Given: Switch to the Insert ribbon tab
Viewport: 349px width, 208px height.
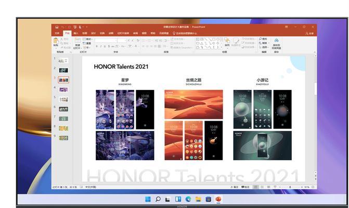Looking at the screenshot, I should [x=76, y=33].
